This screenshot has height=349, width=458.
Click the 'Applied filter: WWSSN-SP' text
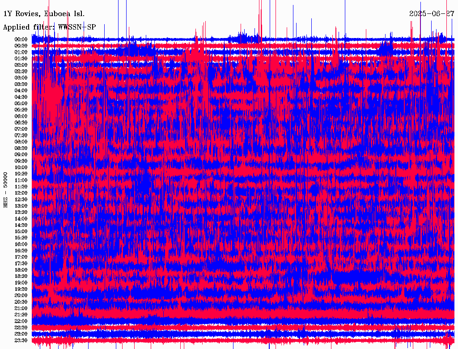tap(49, 27)
